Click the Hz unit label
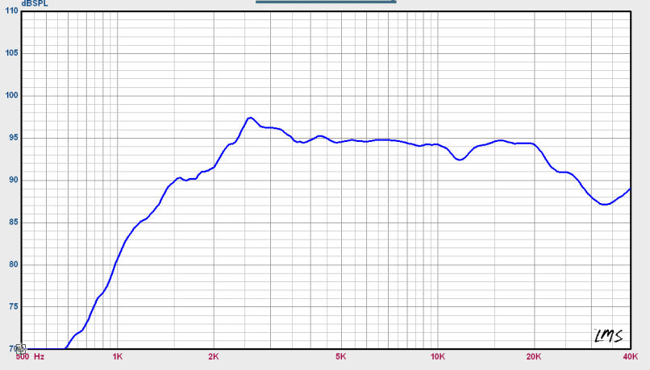 pos(39,357)
